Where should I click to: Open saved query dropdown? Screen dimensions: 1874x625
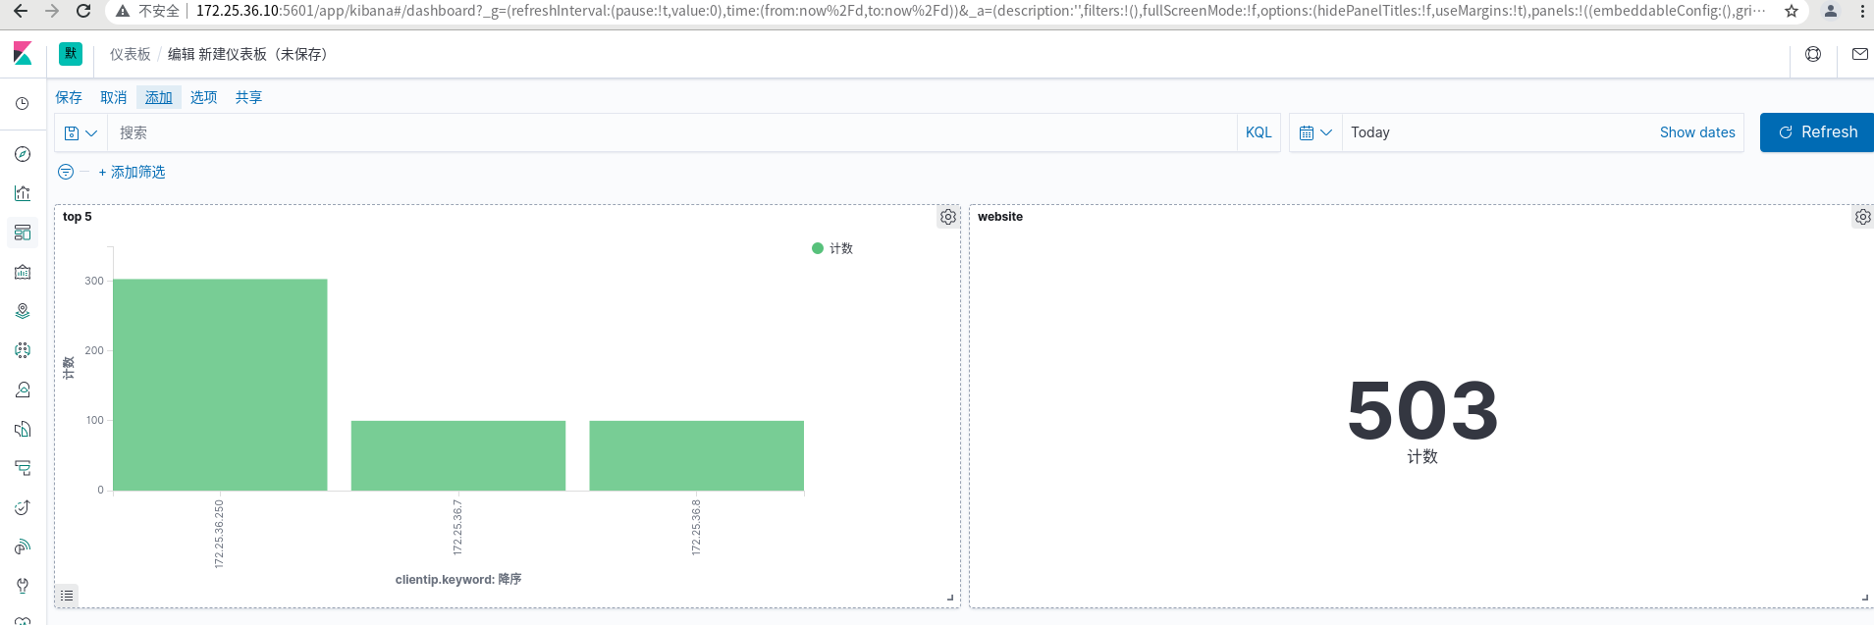[x=80, y=132]
